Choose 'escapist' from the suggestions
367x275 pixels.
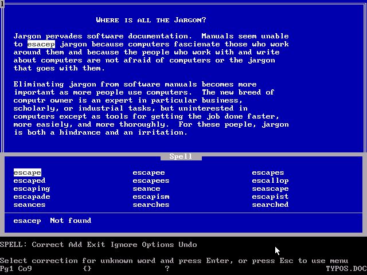[x=270, y=197]
